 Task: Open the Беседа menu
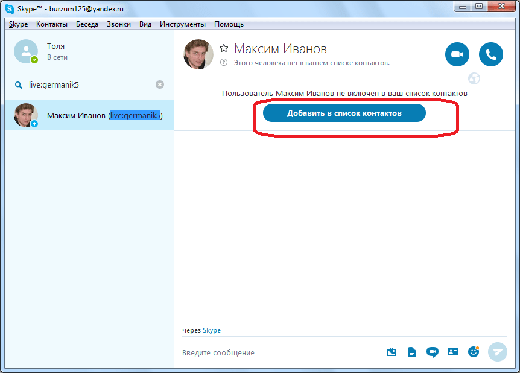coord(87,24)
